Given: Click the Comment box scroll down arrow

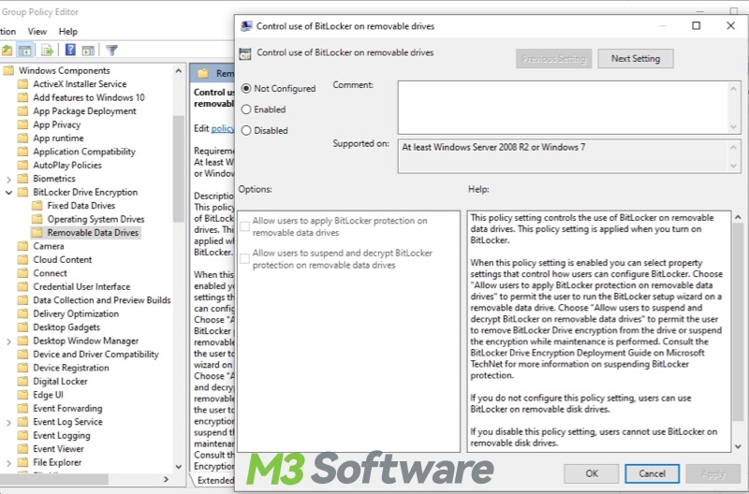Looking at the screenshot, I should pyautogui.click(x=734, y=127).
